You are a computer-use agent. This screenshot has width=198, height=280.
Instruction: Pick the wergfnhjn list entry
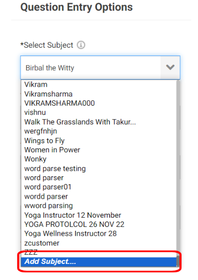(99, 131)
